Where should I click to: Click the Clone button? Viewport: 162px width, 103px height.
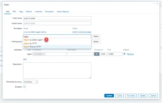pyautogui.click(x=120, y=95)
